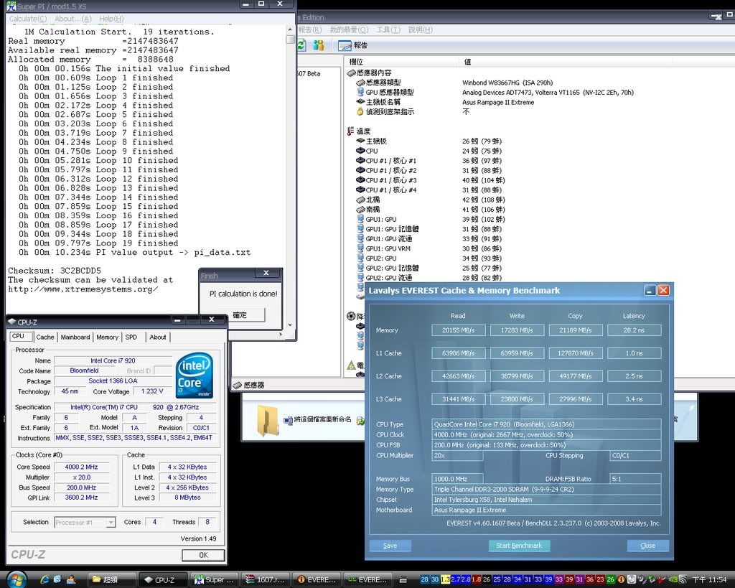Open the 工具(T) menu in EVEREST
The width and height of the screenshot is (735, 588).
tap(388, 29)
